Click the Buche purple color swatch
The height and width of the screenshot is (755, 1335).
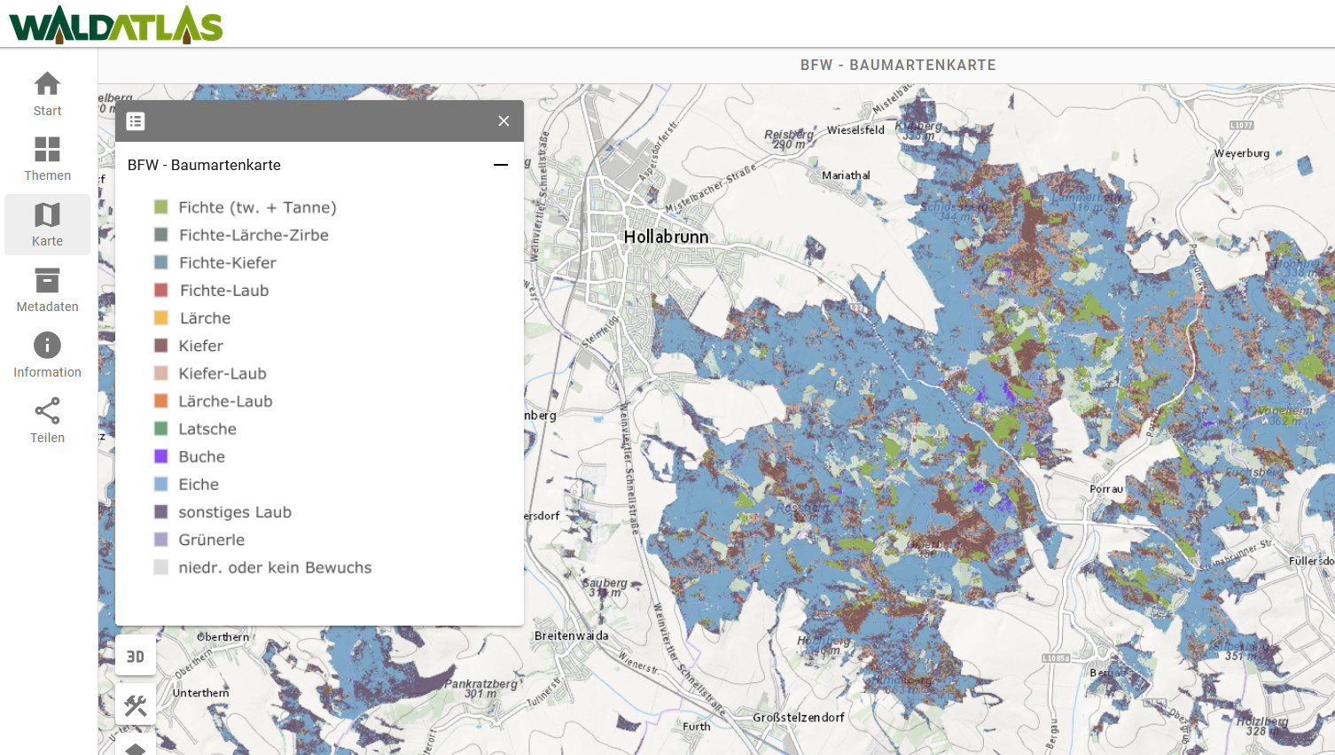(161, 456)
